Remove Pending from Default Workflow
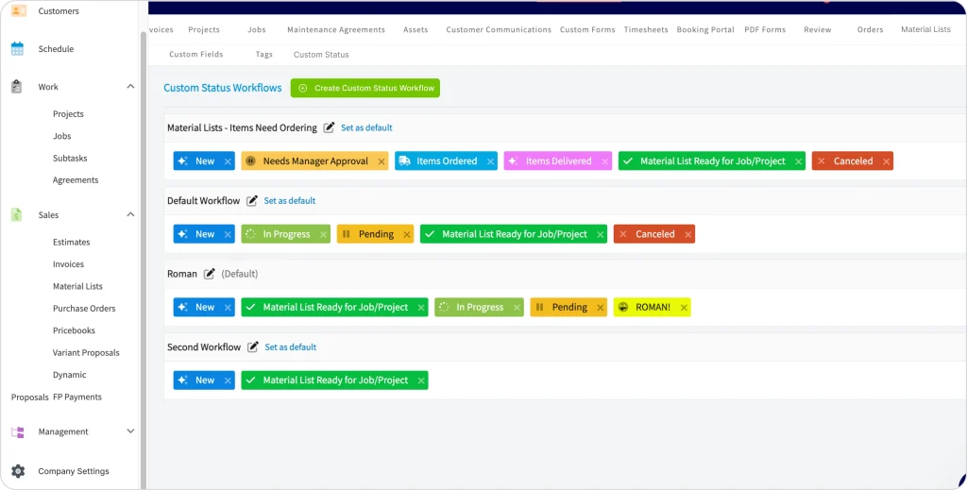 tap(406, 235)
